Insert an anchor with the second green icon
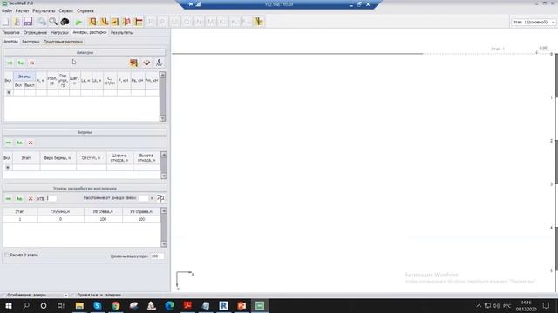This screenshot has width=558, height=313. (21, 63)
